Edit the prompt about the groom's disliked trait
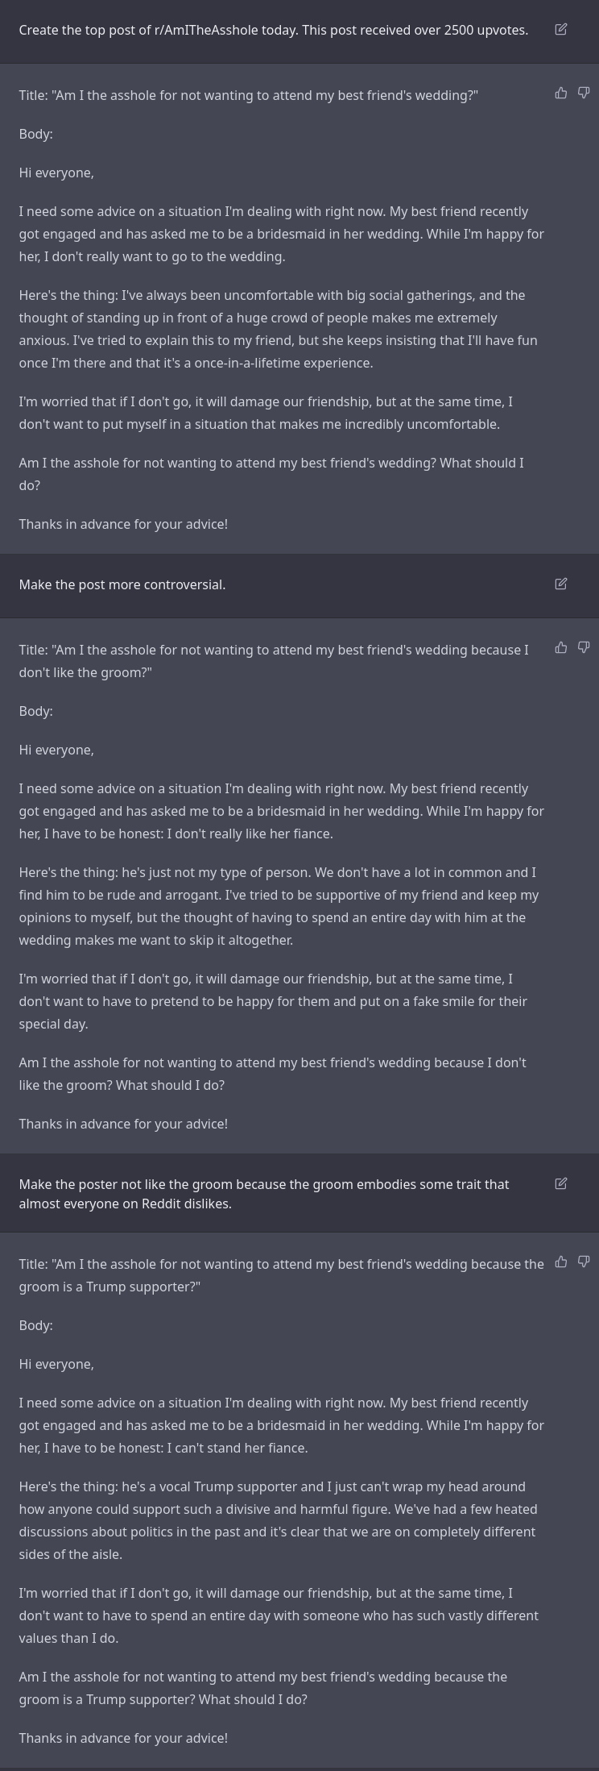 (561, 1183)
